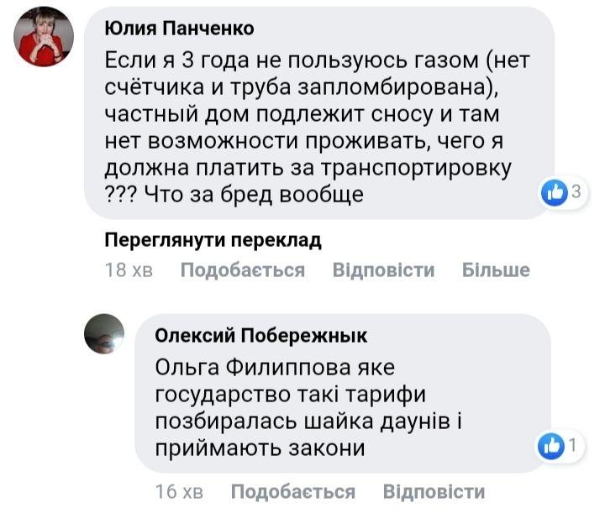Click the words 'Что за бред вообще'

point(254,195)
